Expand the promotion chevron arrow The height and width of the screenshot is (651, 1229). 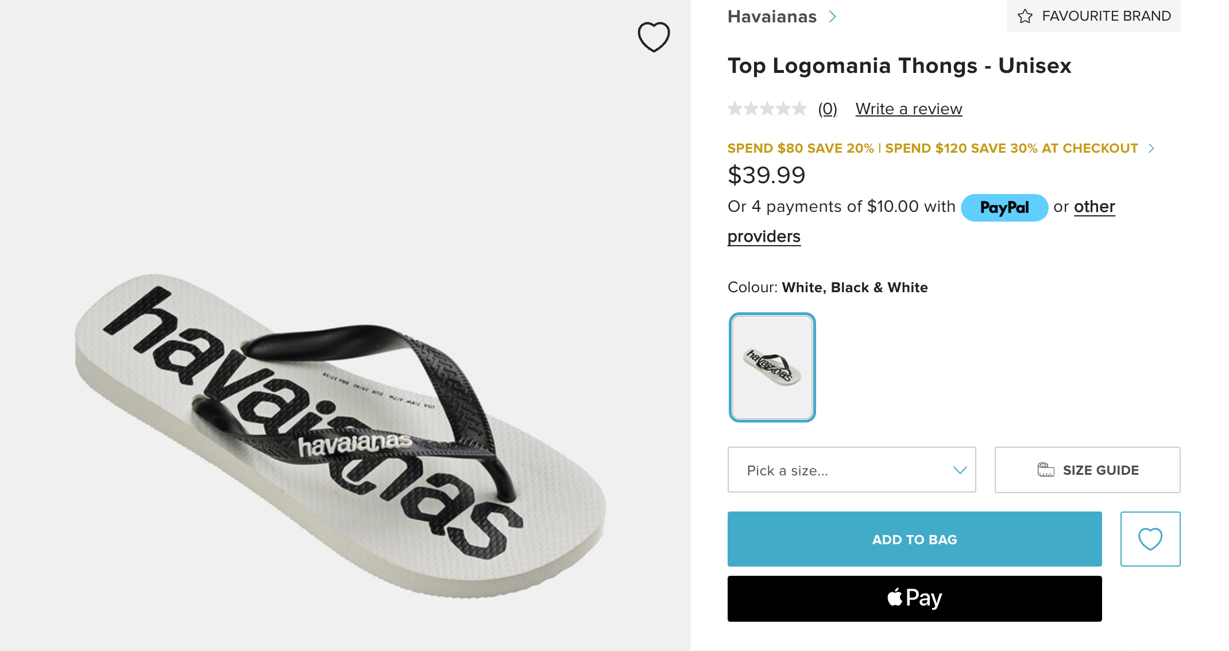click(x=1151, y=148)
